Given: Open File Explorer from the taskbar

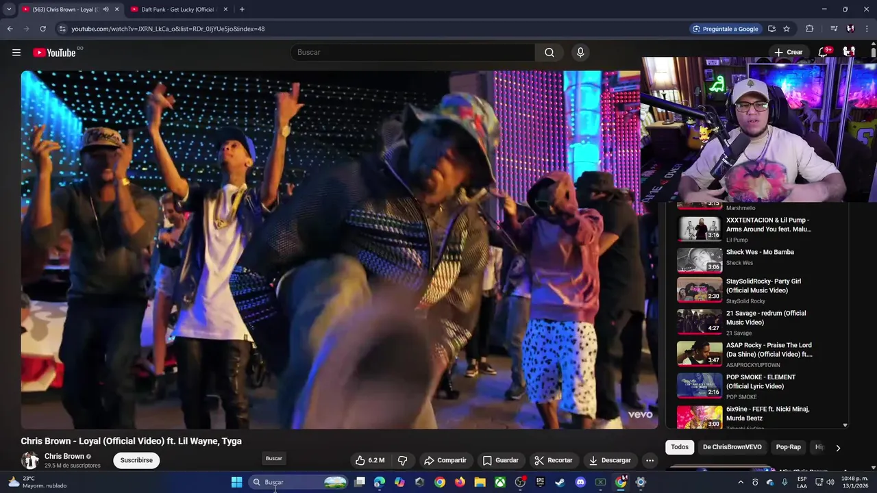Looking at the screenshot, I should [480, 482].
